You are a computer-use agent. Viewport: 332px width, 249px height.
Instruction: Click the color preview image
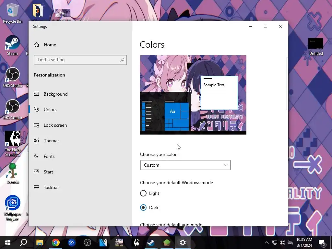[193, 95]
